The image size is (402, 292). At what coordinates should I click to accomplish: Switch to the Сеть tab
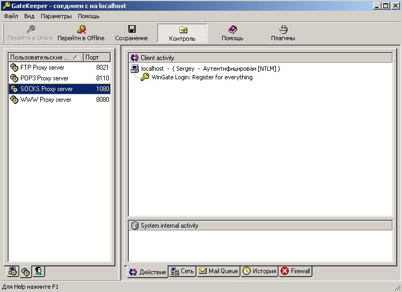pos(182,271)
